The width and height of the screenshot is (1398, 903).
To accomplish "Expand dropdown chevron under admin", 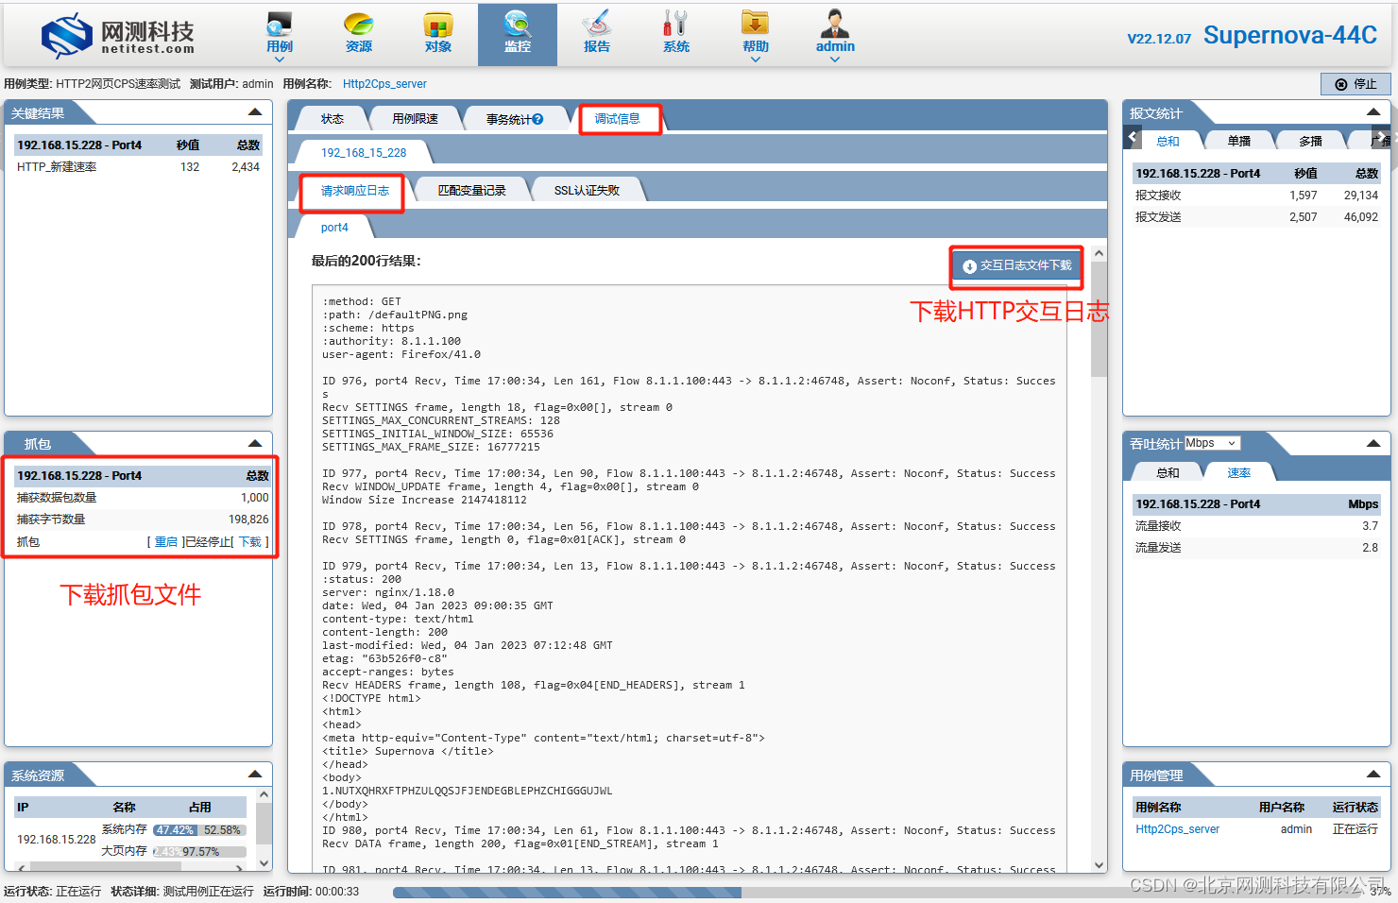I will (x=835, y=60).
